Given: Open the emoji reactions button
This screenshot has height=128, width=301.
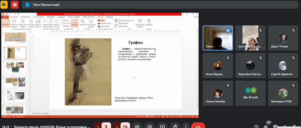Looking at the screenshot, I should 150,126.
